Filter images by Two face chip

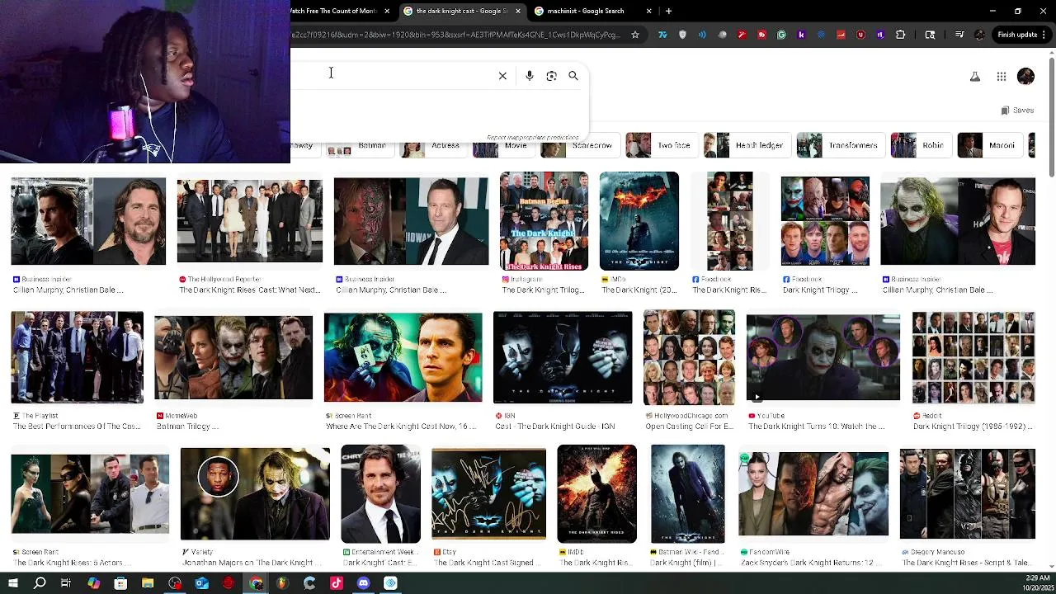pos(661,145)
